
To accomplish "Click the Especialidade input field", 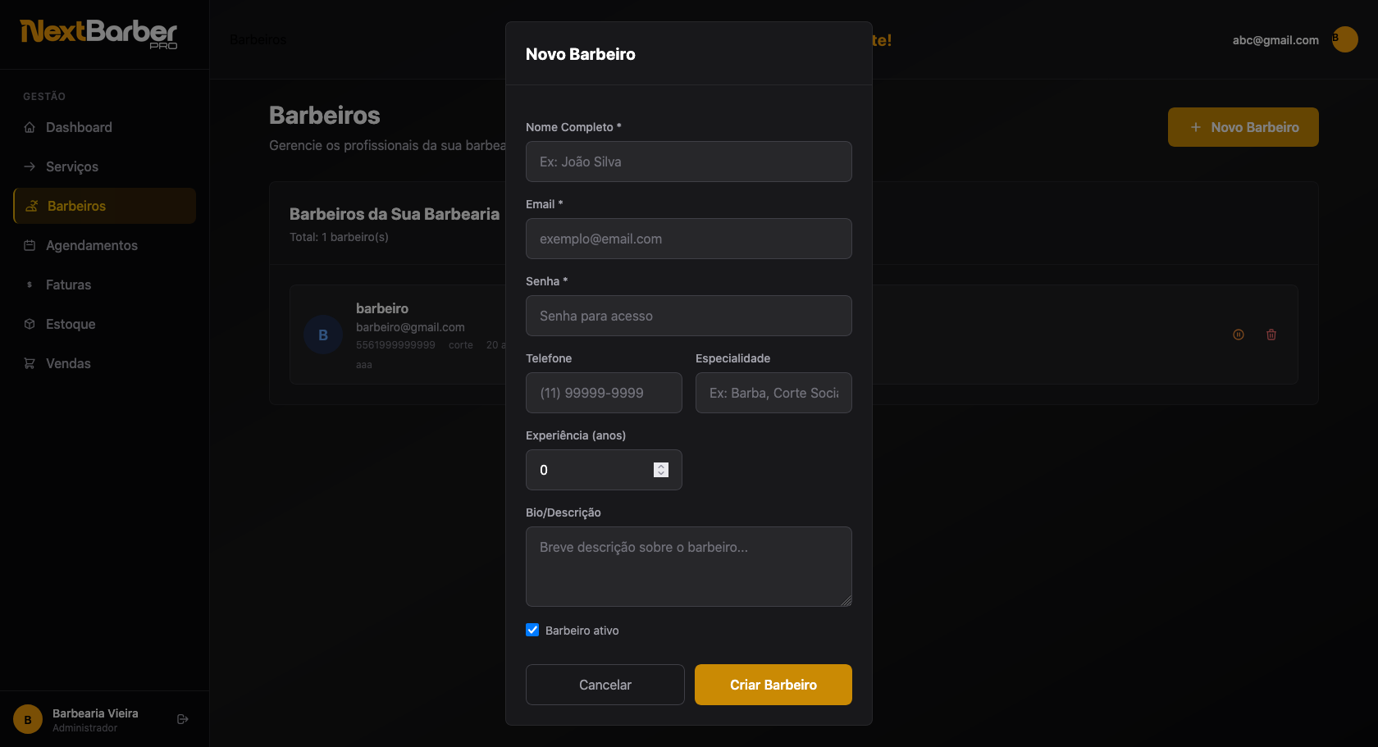I will [773, 393].
